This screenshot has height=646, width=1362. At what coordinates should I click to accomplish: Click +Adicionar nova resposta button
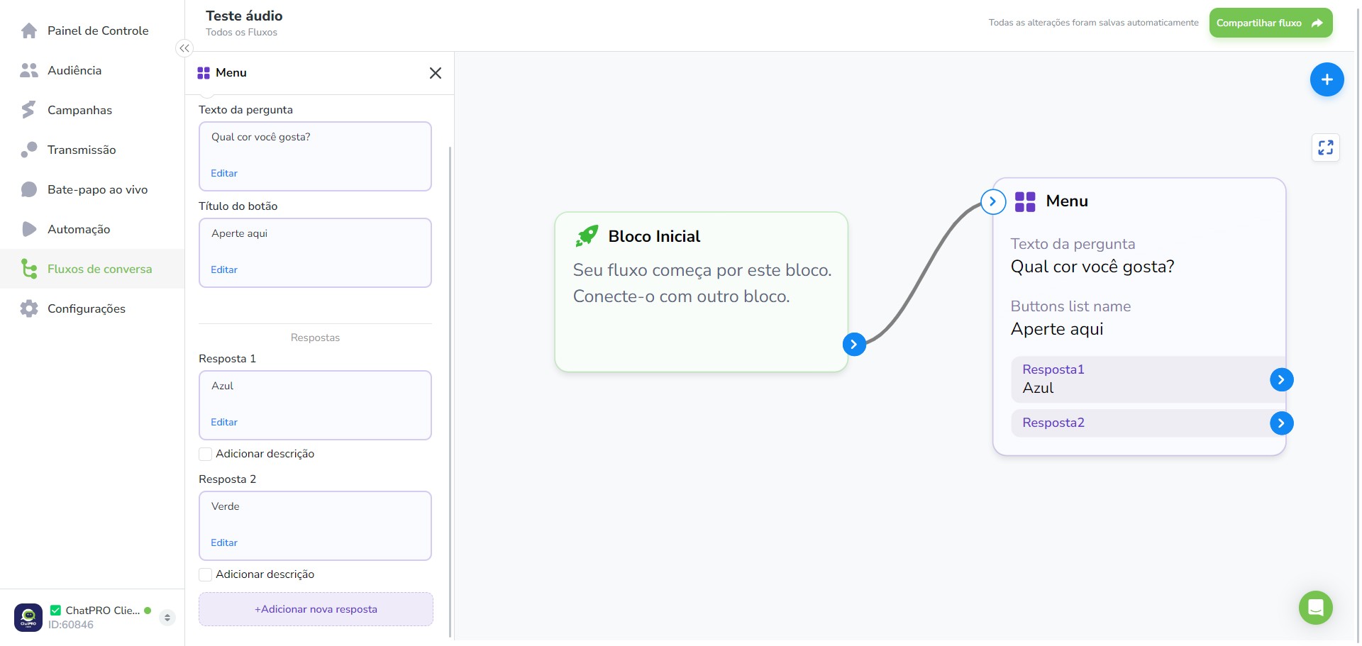[316, 609]
